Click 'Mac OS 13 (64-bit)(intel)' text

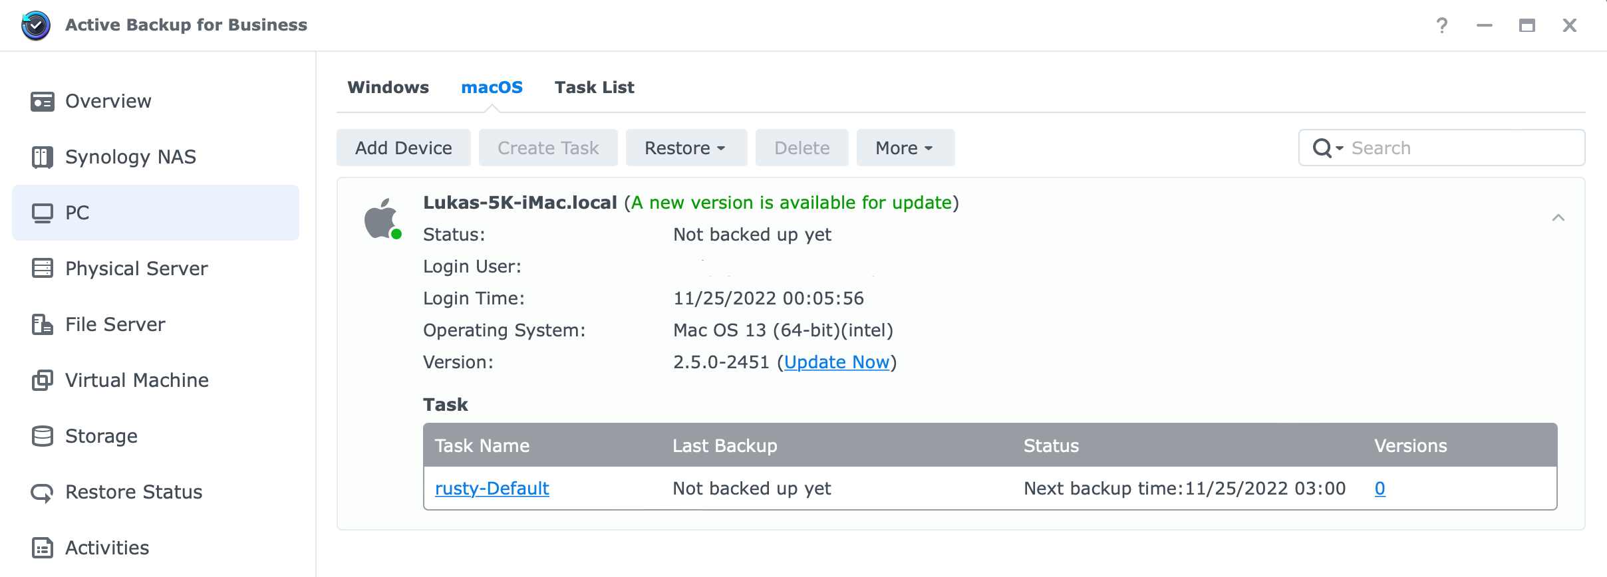point(784,330)
